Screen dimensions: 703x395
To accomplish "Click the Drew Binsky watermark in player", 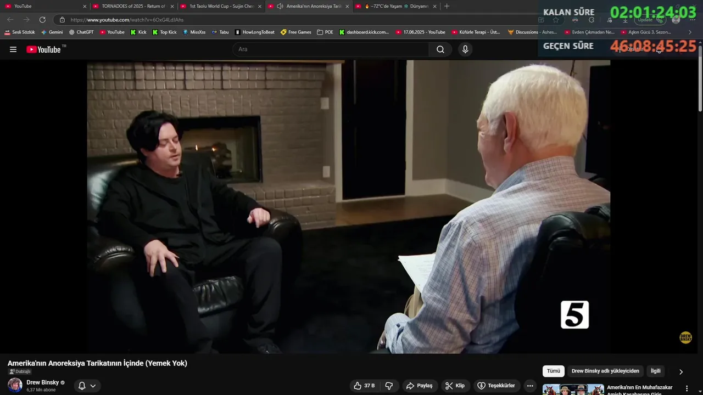I will coord(685,337).
